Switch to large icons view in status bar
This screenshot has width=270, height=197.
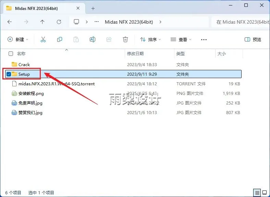click(265, 193)
